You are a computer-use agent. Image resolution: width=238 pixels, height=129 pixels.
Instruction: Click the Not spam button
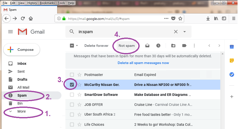coord(127,46)
